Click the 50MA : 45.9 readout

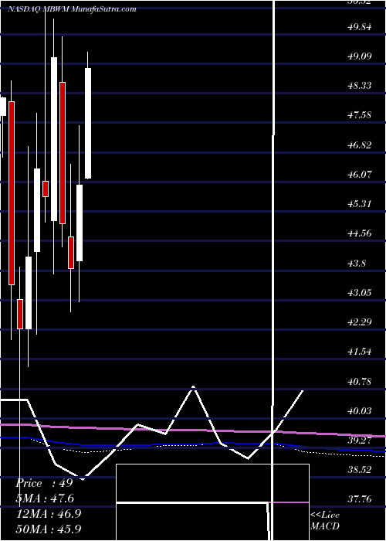pos(48,529)
